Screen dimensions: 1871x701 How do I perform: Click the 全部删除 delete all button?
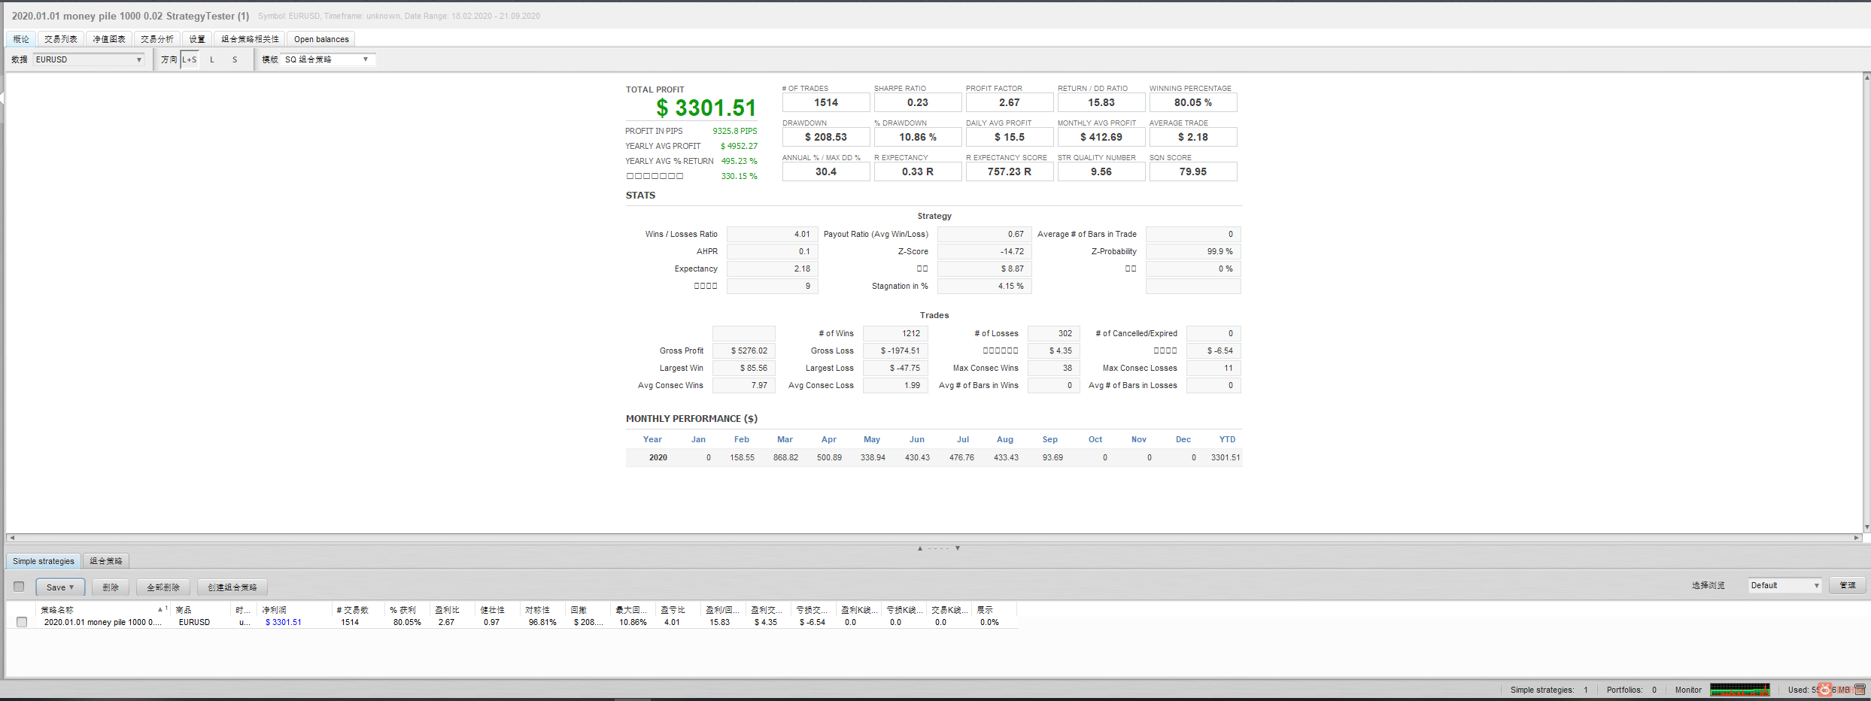point(163,587)
